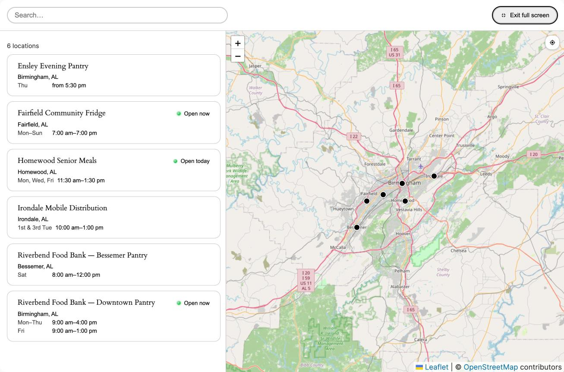Click the '9:00 am–1:00 pm' Friday hours

point(75,331)
